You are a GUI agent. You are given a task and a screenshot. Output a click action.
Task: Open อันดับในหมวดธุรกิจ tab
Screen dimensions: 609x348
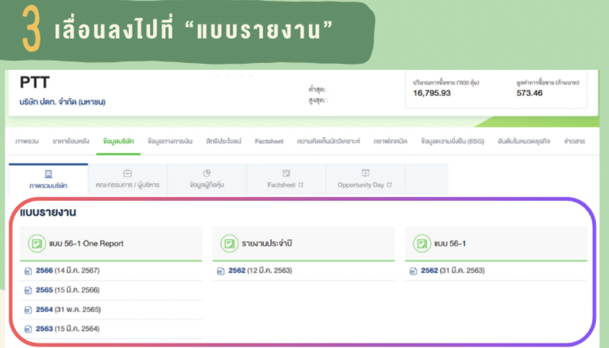524,142
